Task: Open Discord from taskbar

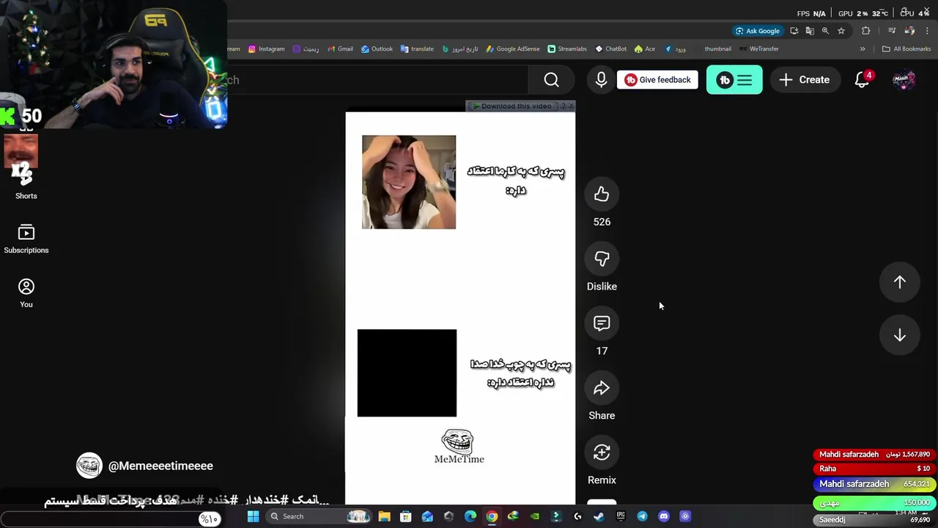Action: click(664, 516)
